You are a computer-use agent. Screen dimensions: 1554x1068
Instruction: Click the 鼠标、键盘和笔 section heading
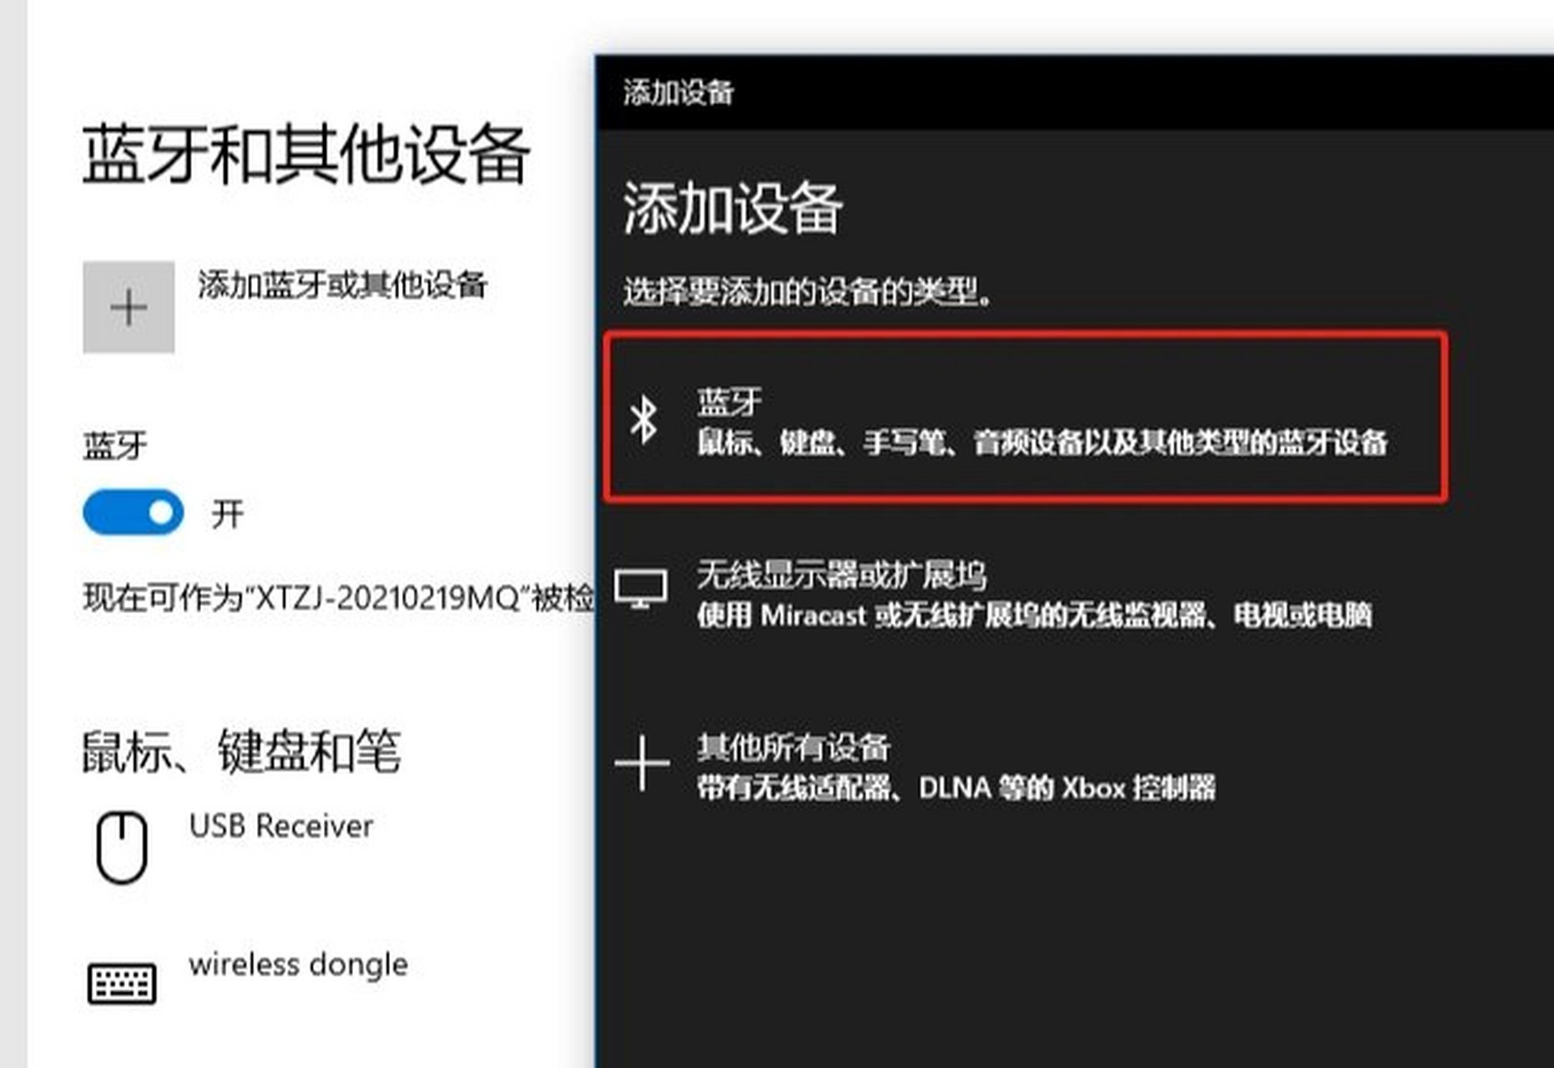[x=242, y=751]
